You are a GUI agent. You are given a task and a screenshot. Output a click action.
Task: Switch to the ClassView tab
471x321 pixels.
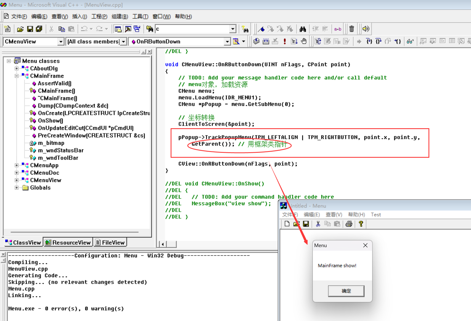click(23, 242)
